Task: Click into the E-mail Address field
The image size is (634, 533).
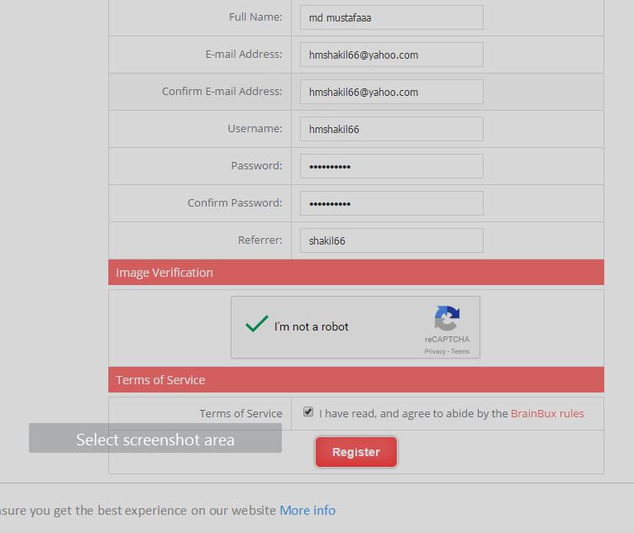Action: 391,55
